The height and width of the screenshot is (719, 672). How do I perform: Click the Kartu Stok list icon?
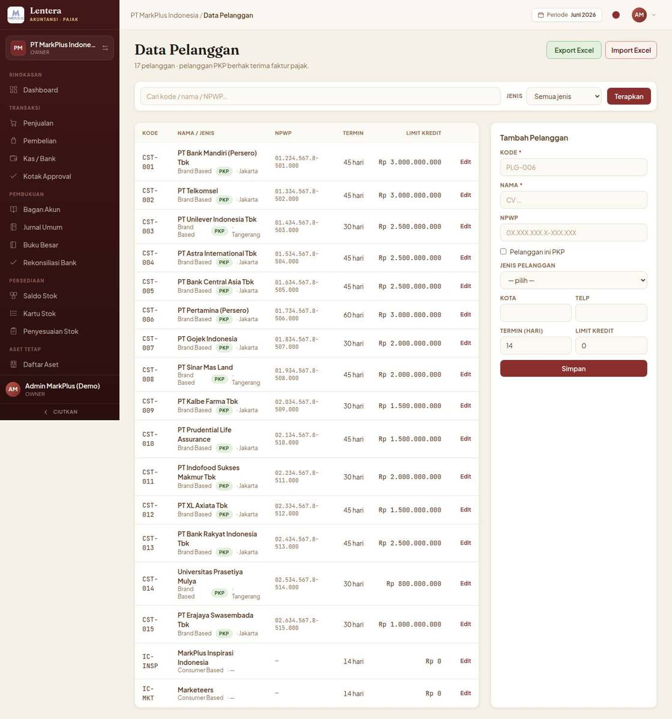click(x=13, y=314)
